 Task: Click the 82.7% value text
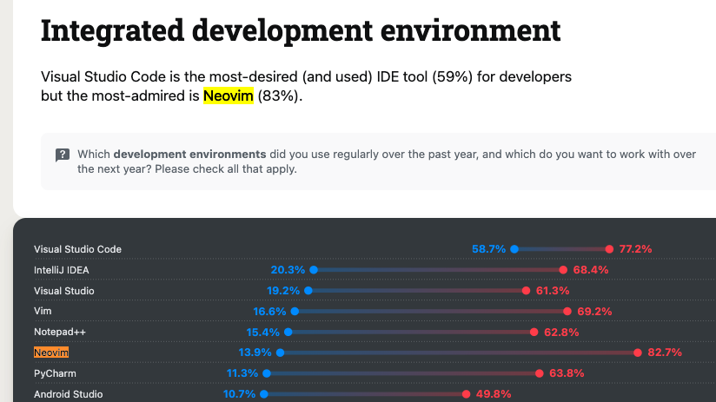(x=665, y=353)
